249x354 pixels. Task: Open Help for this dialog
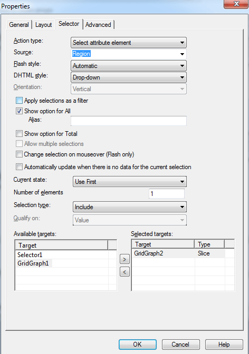pos(224,345)
